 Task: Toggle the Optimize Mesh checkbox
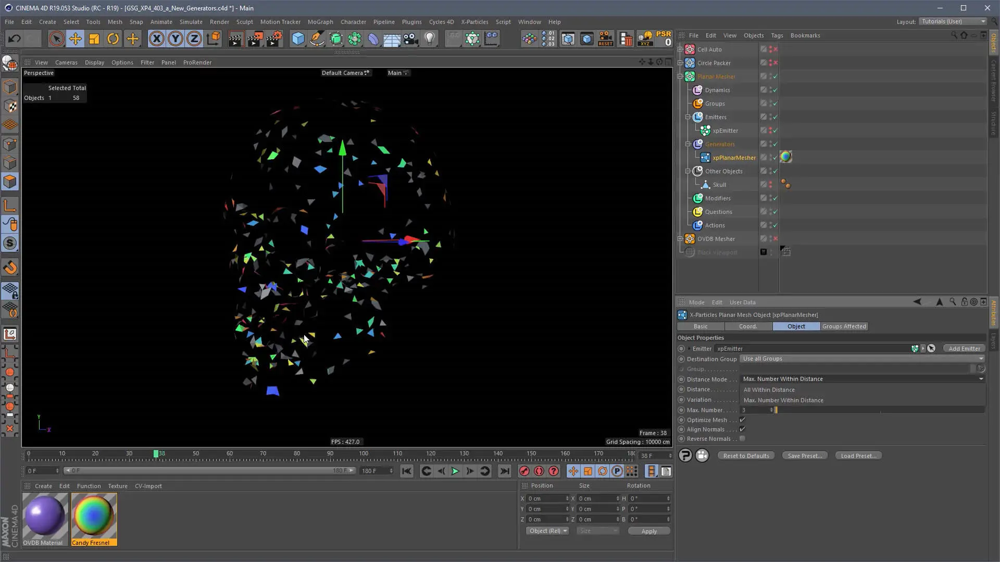tap(742, 420)
